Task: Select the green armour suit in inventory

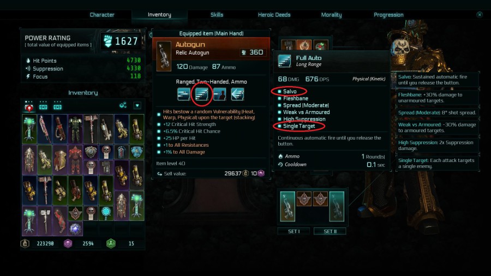Action: (75, 129)
